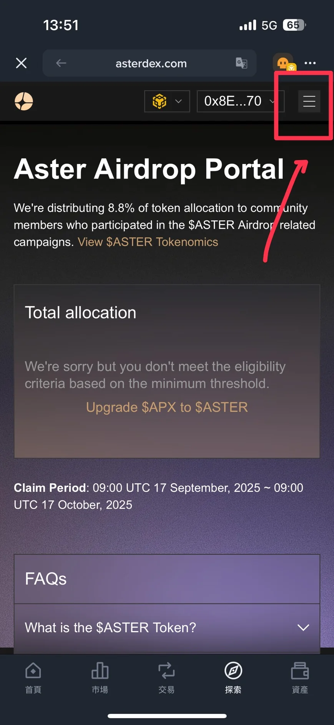The width and height of the screenshot is (334, 725).
Task: Open the browser three-dot more menu
Action: [x=310, y=63]
